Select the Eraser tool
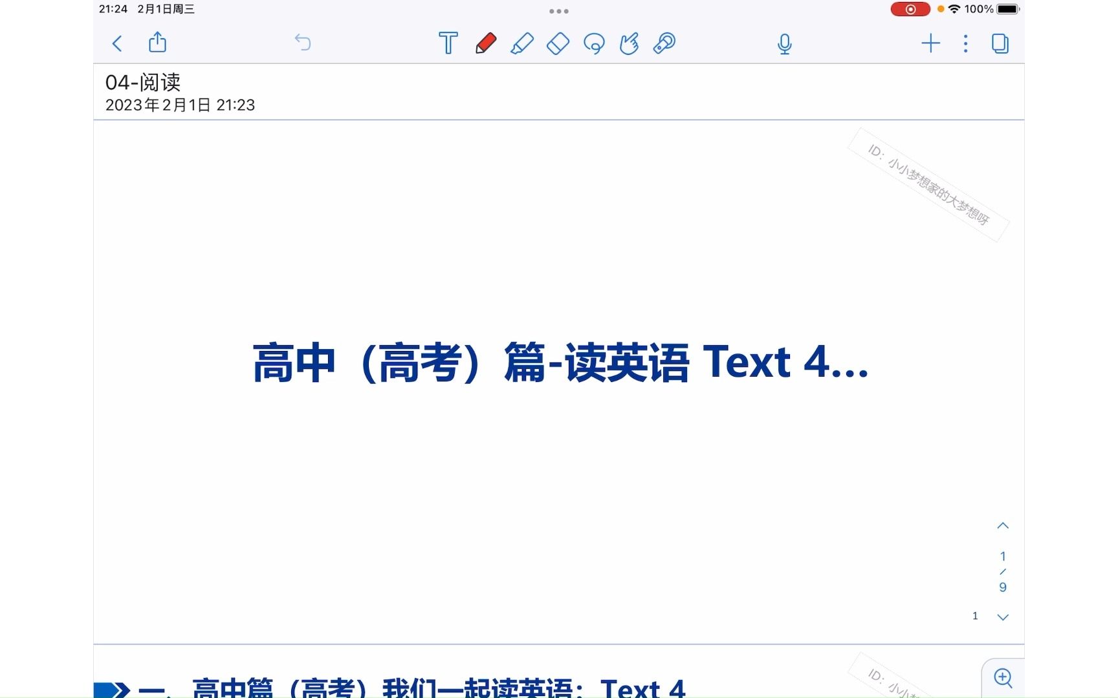 tap(558, 43)
